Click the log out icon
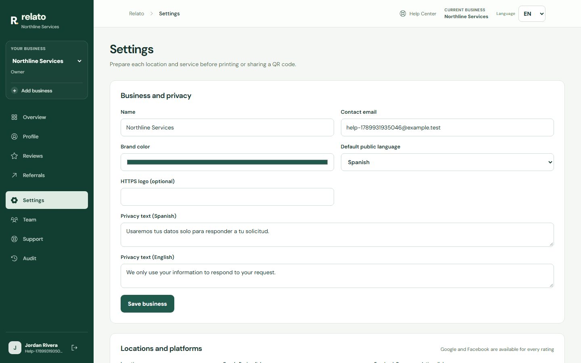The width and height of the screenshot is (581, 363). point(75,348)
